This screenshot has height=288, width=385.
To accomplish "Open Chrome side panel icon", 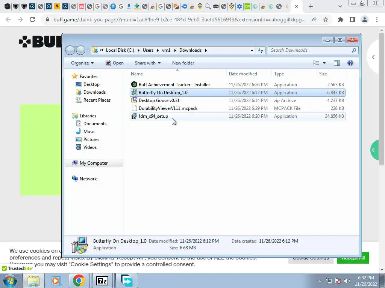I will (353, 19).
